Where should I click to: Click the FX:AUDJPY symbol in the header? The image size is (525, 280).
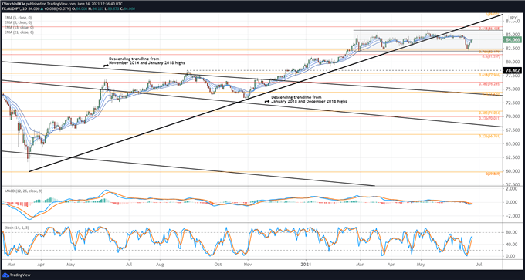(12, 10)
